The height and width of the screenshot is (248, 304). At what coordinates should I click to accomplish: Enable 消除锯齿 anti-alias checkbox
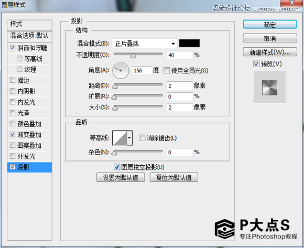(x=142, y=138)
